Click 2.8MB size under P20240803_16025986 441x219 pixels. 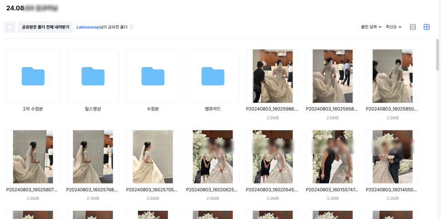click(x=273, y=118)
